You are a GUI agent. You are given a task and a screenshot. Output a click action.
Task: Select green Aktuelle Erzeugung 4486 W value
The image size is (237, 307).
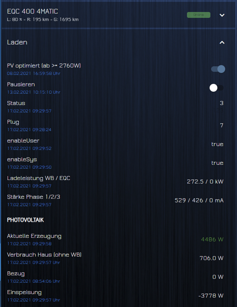(x=212, y=239)
